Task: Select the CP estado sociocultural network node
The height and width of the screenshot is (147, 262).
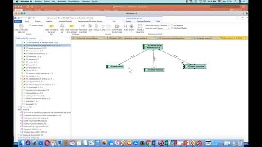Action: pyautogui.click(x=195, y=66)
